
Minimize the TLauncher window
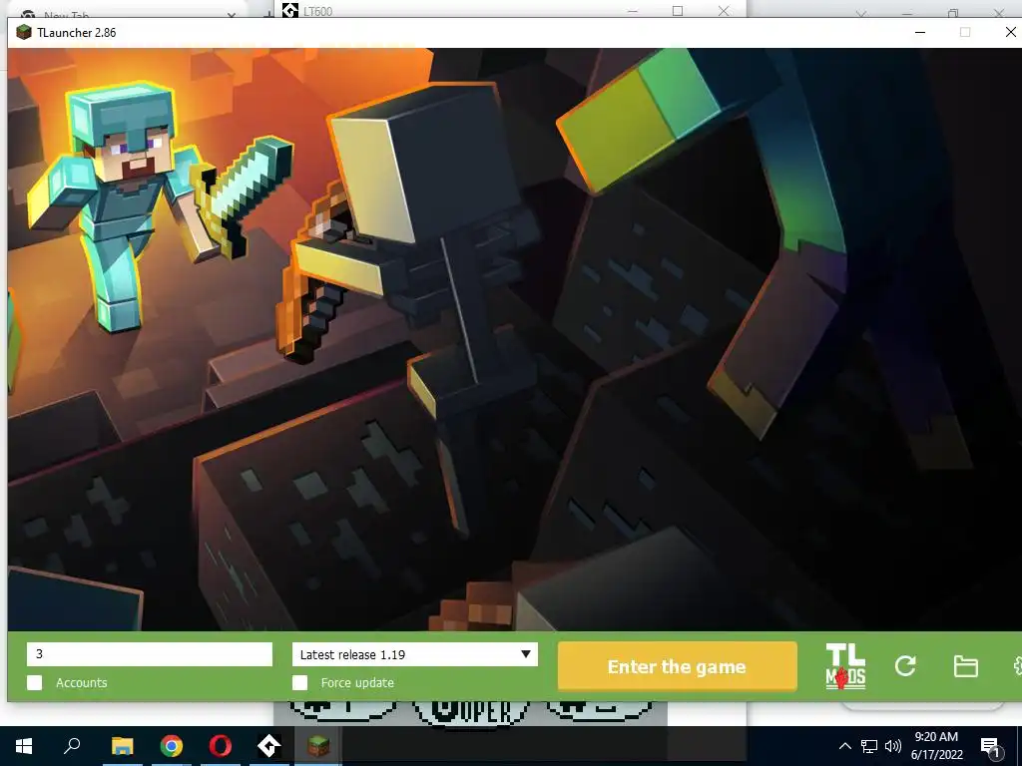pyautogui.click(x=919, y=32)
